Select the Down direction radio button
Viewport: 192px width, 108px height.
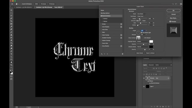142,21
